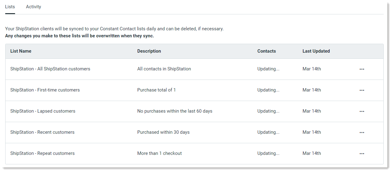
Task: Click the Description column header
Action: (149, 51)
